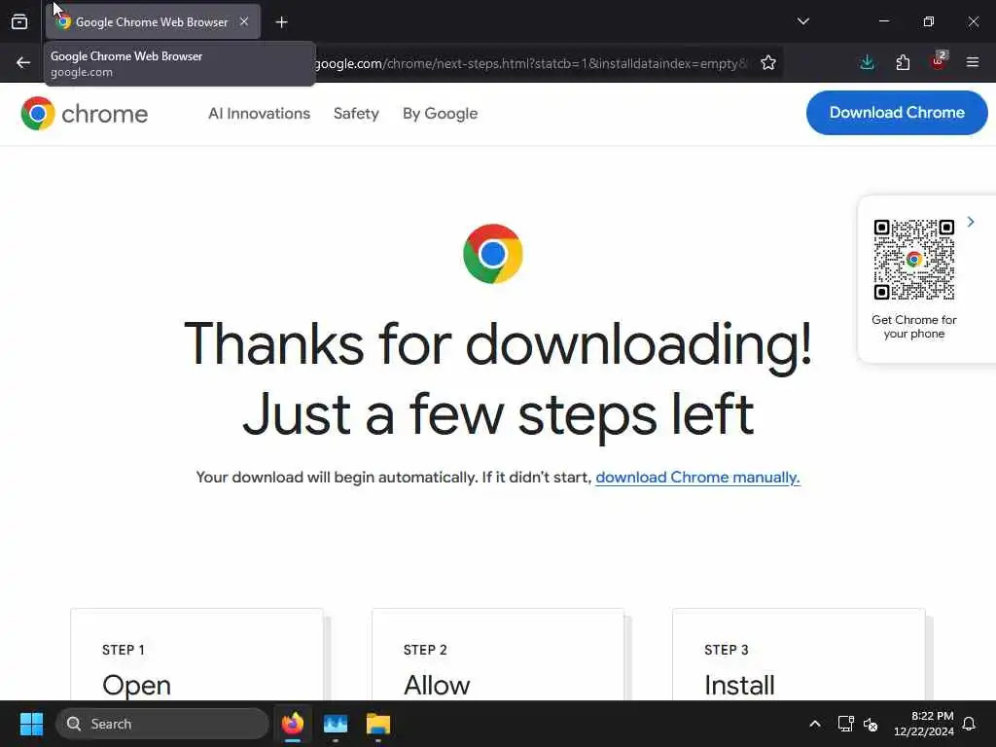996x747 pixels.
Task: Open a new tab with plus button
Action: 281,22
